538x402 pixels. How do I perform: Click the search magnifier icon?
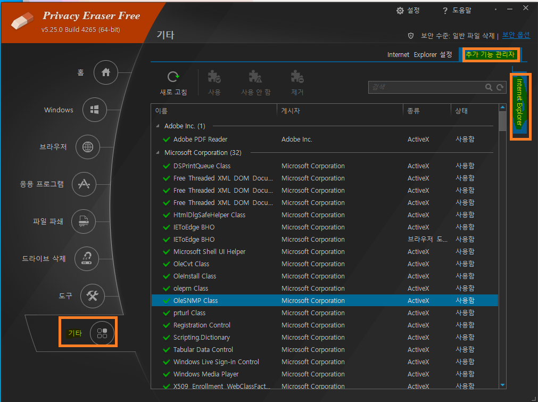click(489, 87)
